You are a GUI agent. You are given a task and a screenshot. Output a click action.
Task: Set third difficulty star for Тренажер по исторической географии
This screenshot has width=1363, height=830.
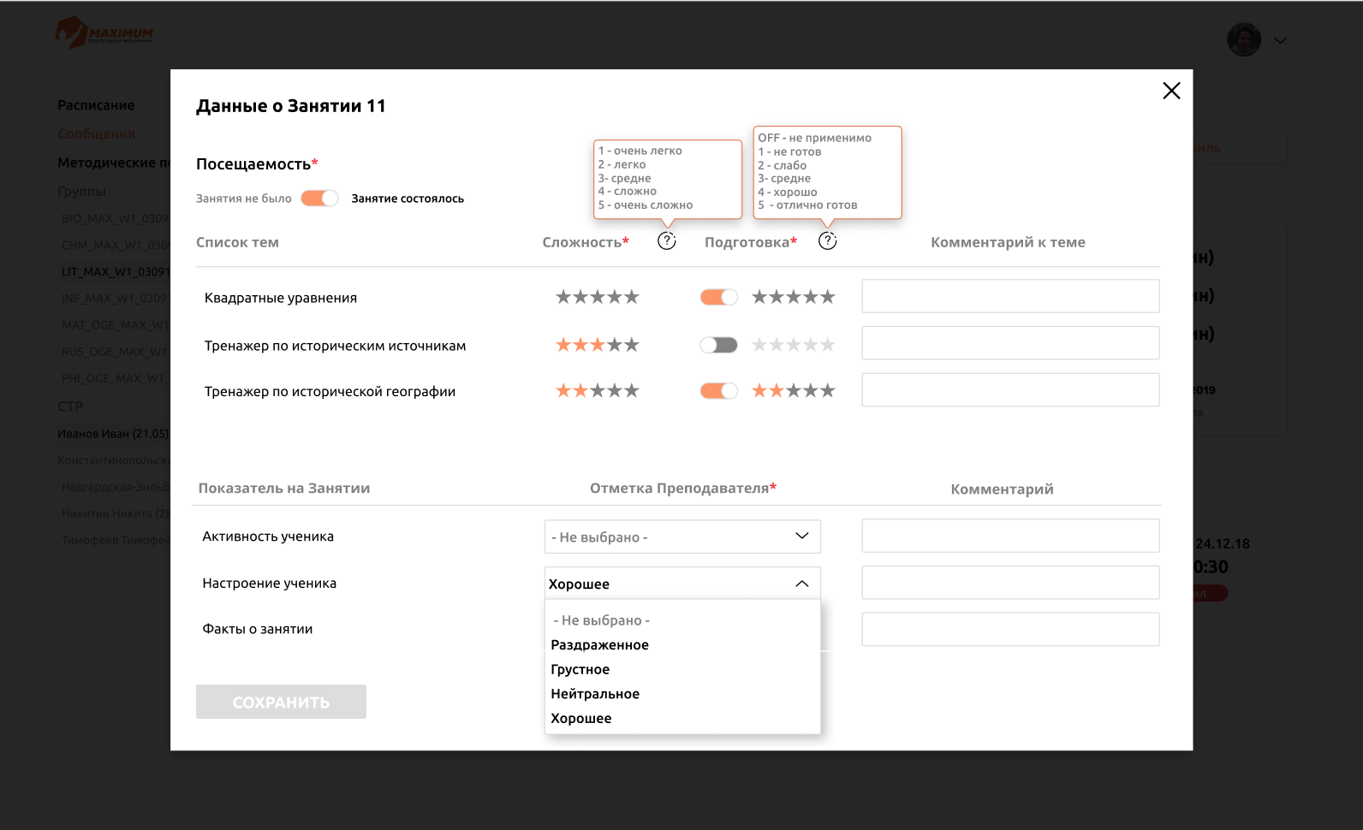598,391
